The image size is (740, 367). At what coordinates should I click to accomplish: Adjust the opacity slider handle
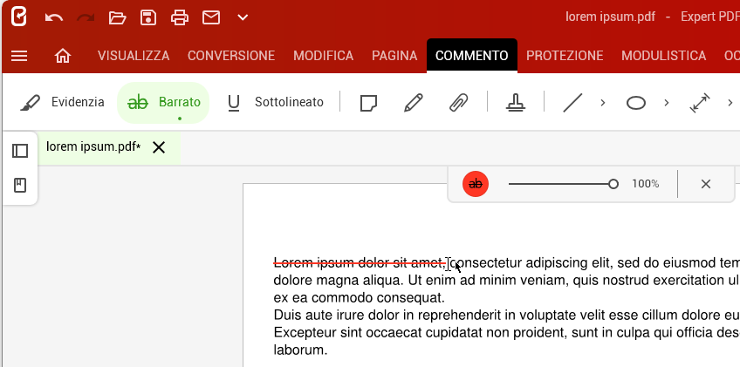pyautogui.click(x=613, y=184)
